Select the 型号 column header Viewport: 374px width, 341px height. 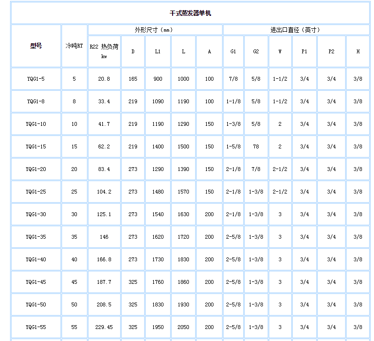click(36, 47)
